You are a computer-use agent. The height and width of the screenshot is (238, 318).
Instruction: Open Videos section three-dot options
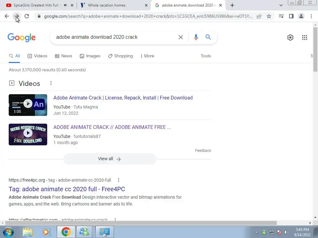pos(51,83)
